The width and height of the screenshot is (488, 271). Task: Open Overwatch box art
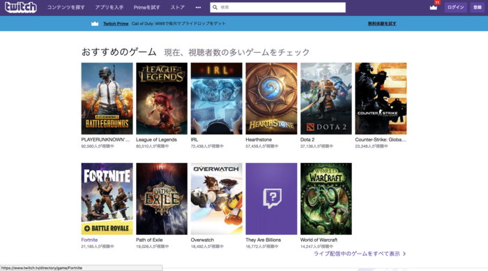click(217, 199)
